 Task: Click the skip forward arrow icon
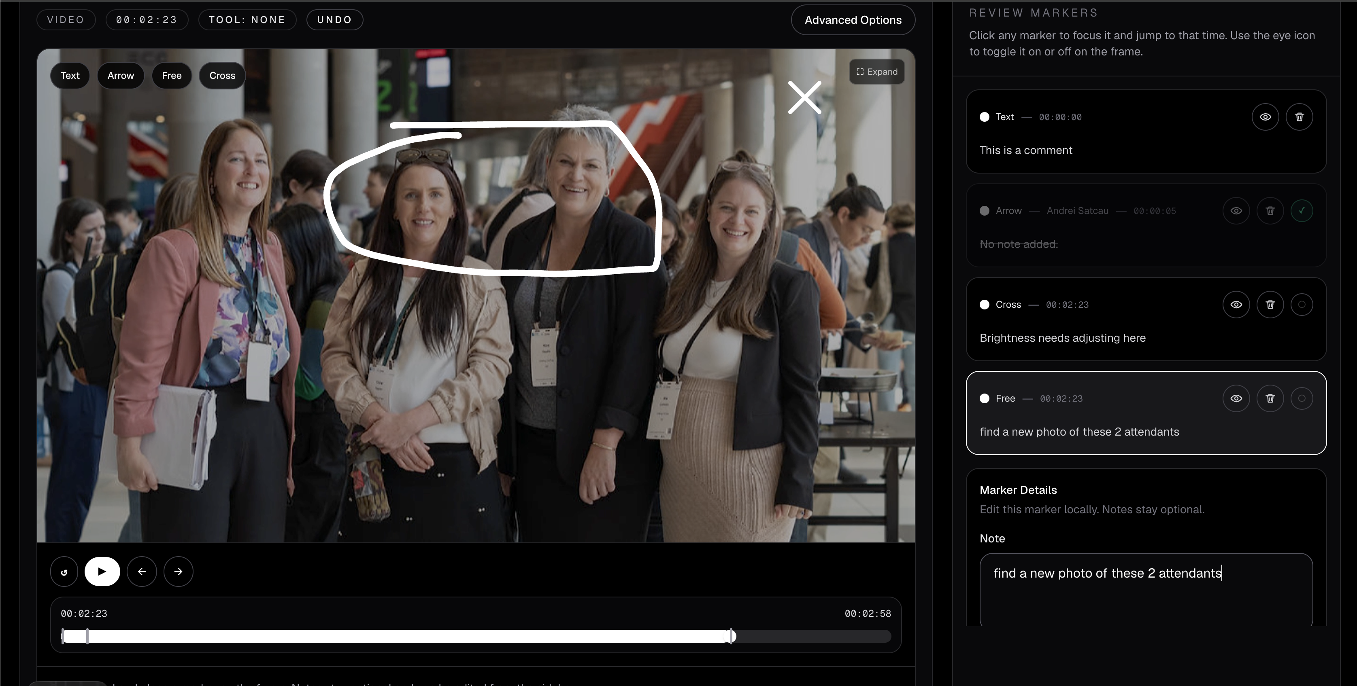coord(178,571)
